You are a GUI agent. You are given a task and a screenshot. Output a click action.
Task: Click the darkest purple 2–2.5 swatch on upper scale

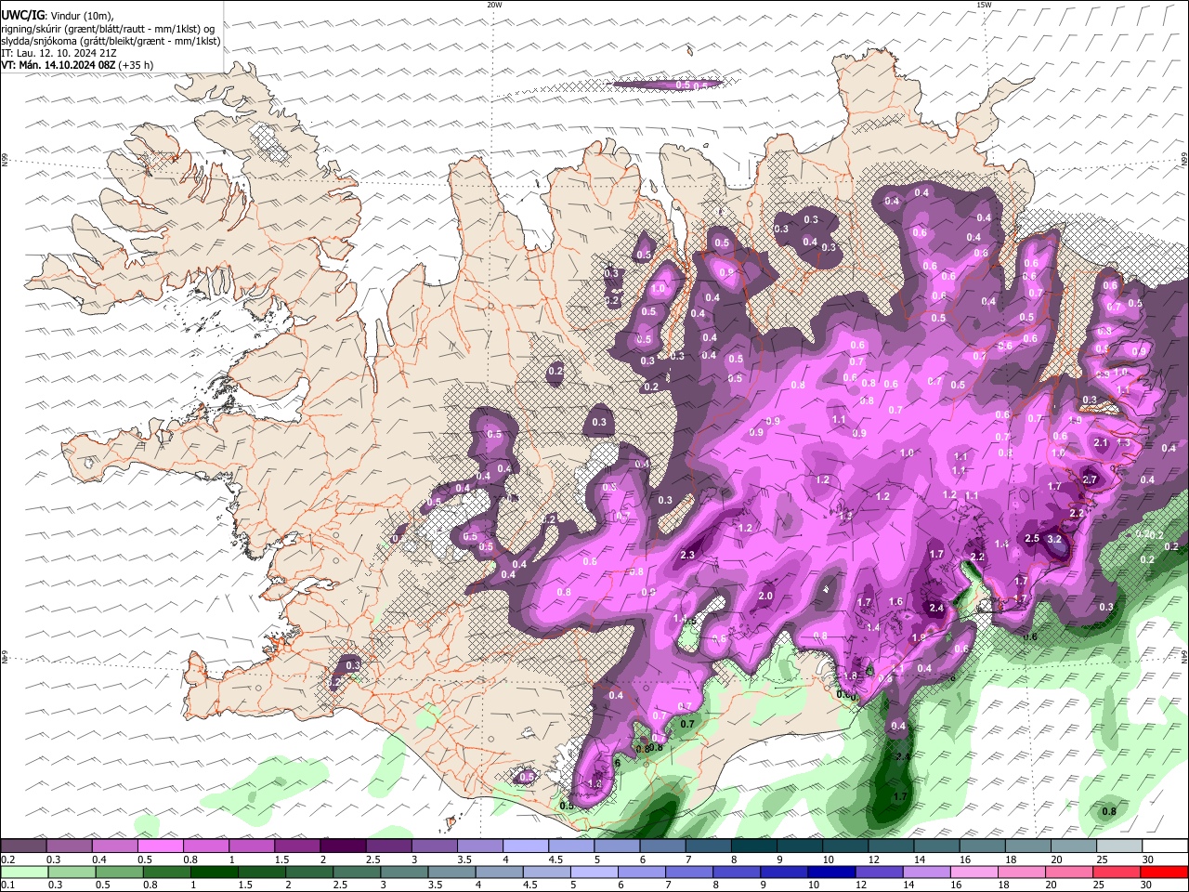coord(343,846)
